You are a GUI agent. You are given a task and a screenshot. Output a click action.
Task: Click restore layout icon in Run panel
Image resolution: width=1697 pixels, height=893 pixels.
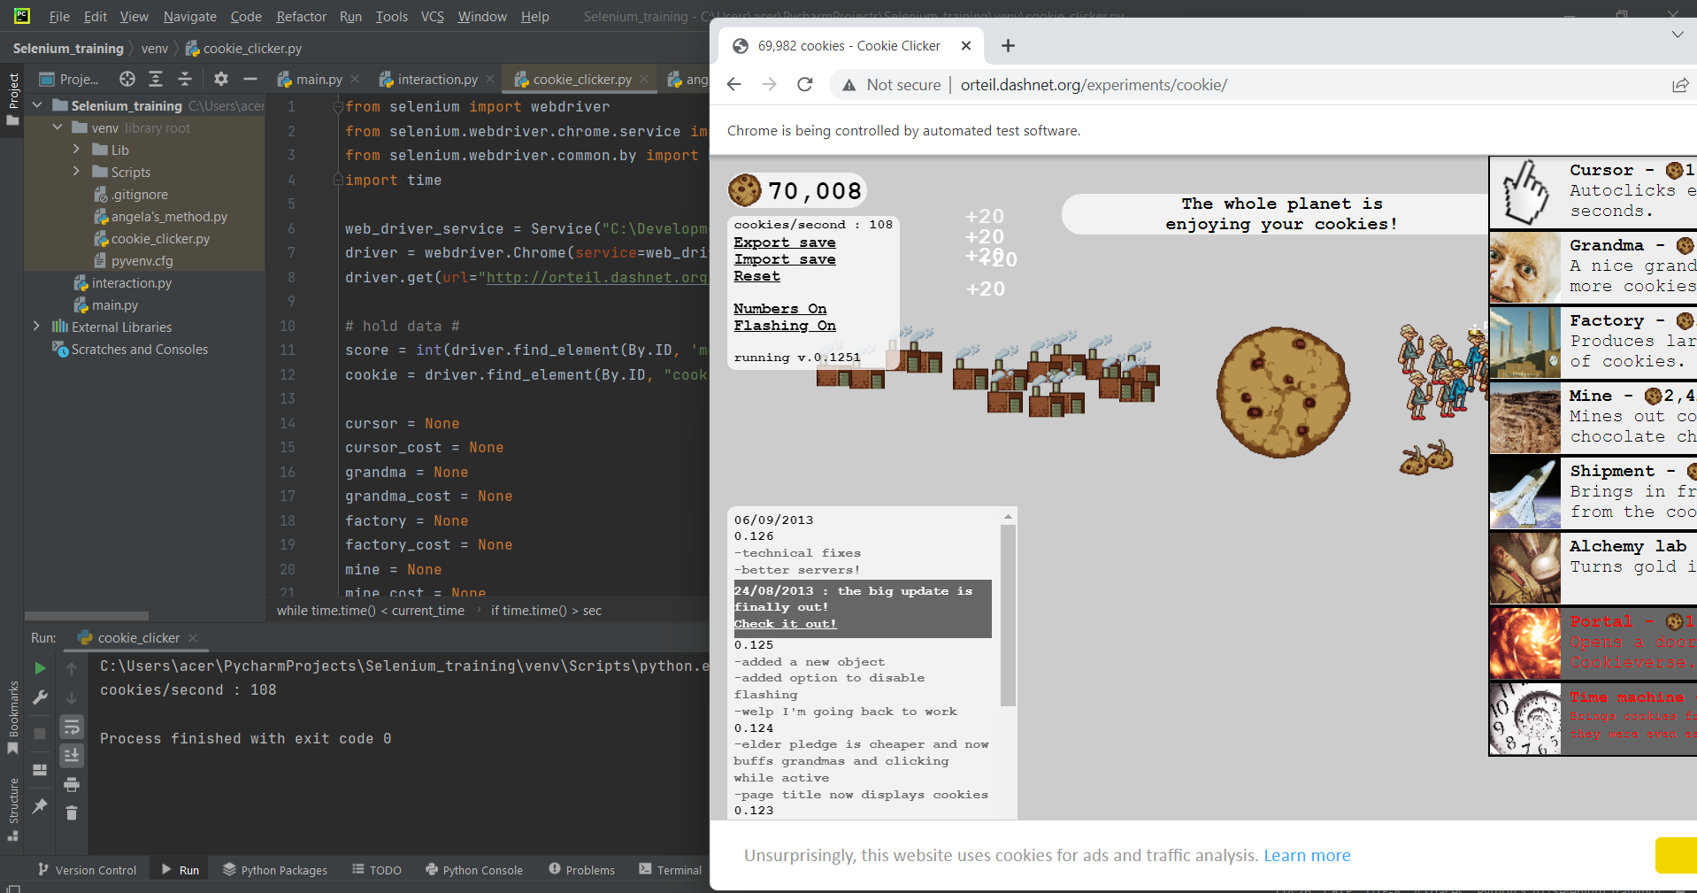(x=40, y=770)
